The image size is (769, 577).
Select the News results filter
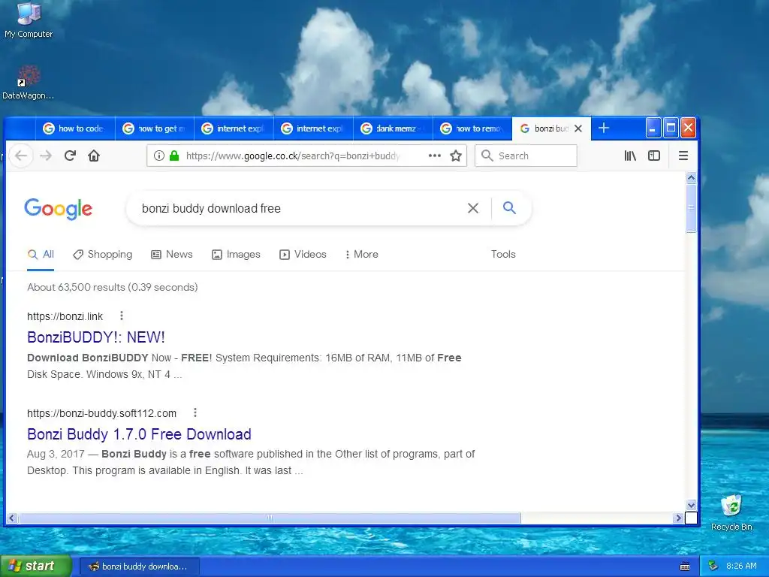(172, 254)
